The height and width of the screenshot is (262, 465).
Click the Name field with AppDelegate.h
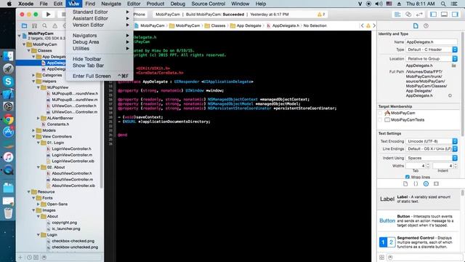[432, 42]
